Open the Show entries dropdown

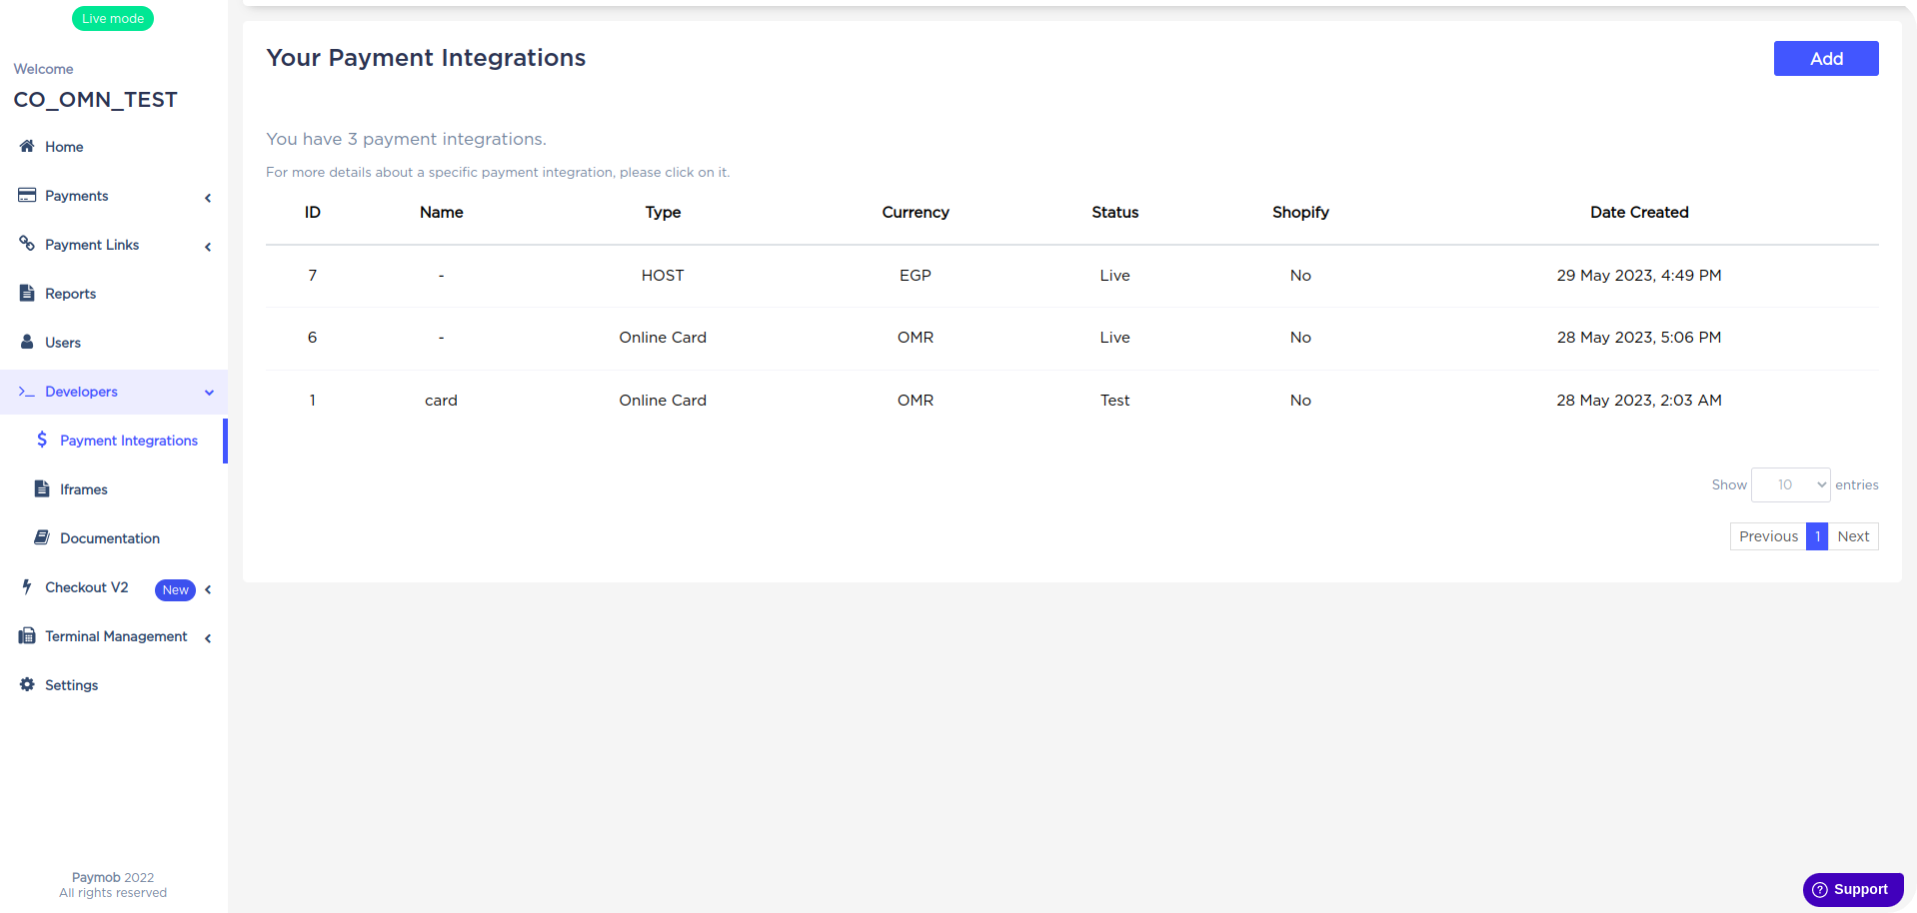pyautogui.click(x=1789, y=484)
